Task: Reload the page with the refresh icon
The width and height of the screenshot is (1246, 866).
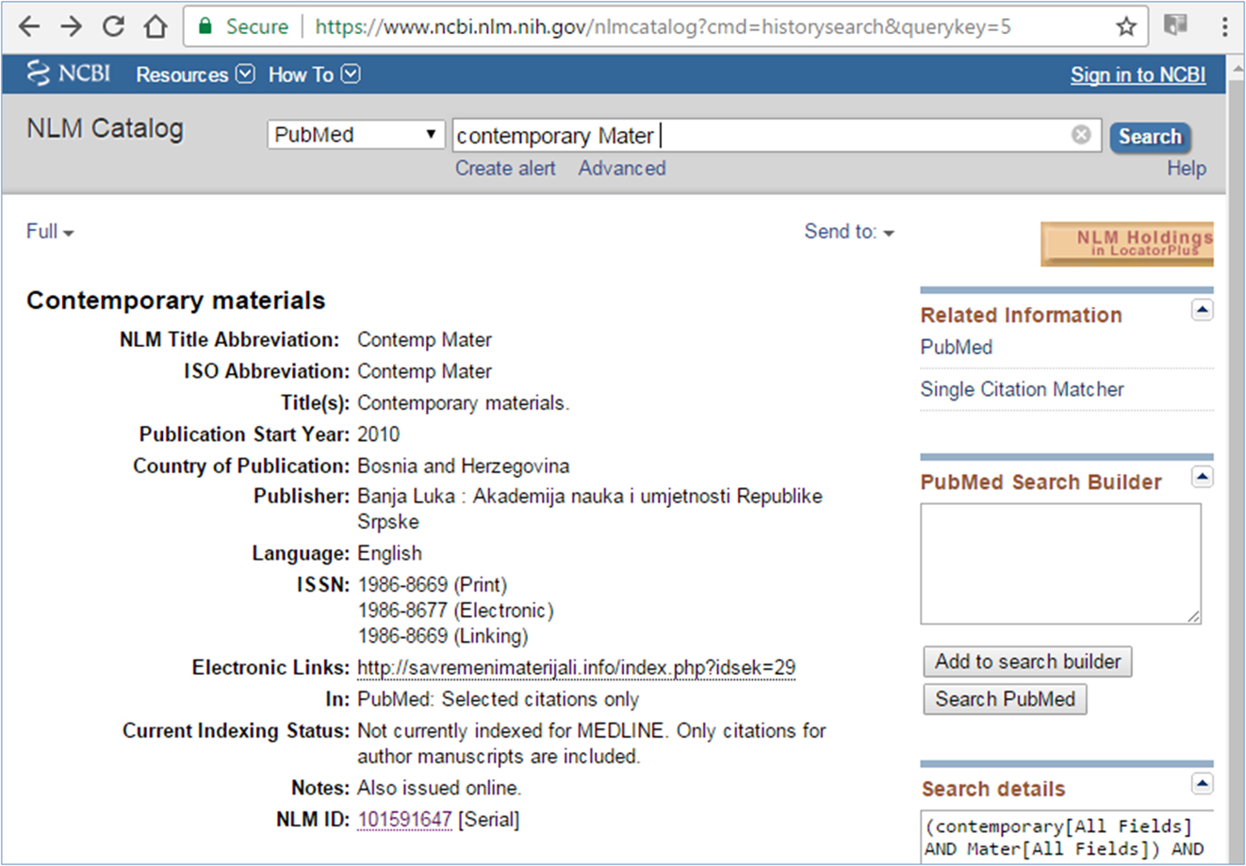Action: tap(114, 26)
